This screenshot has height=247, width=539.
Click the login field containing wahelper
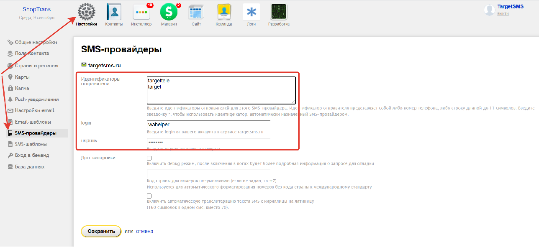click(209, 125)
